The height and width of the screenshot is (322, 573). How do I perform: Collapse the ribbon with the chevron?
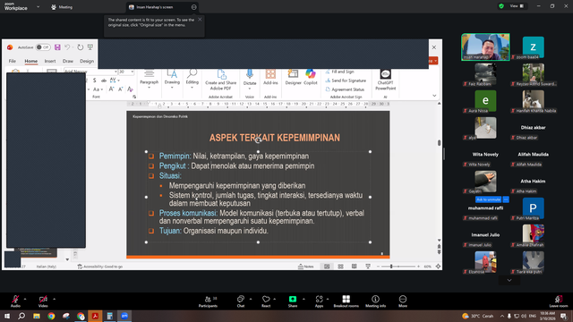[x=434, y=96]
